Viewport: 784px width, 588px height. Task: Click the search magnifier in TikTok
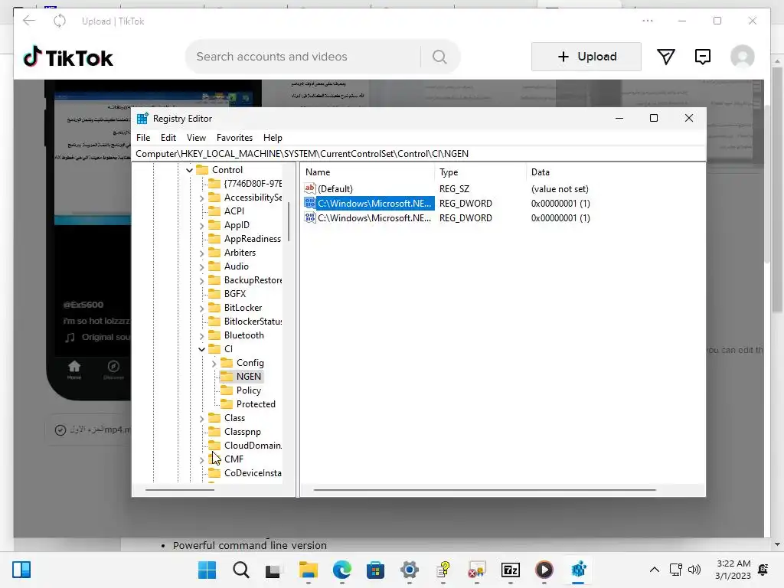coord(439,57)
